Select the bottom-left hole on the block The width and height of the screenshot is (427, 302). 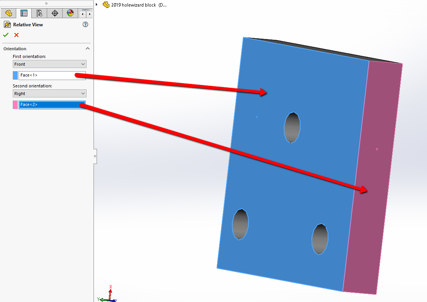tap(240, 224)
